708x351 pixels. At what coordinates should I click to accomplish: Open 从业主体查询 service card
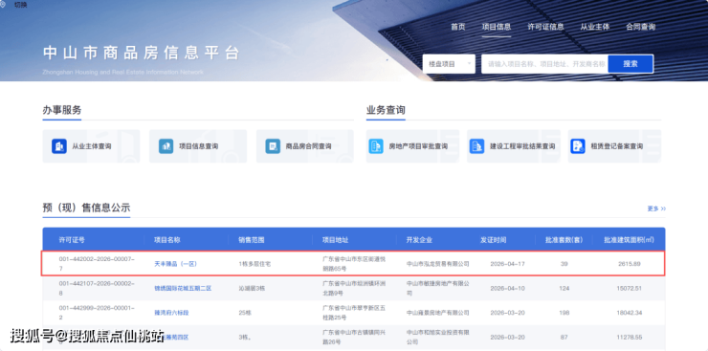click(91, 146)
